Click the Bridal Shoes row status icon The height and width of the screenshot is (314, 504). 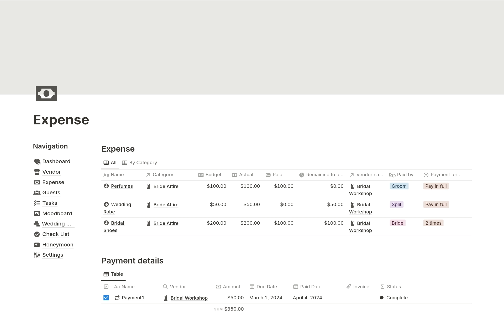pyautogui.click(x=106, y=223)
